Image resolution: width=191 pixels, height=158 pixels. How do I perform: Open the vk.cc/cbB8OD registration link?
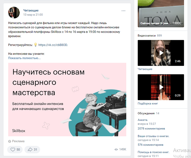click(53, 45)
